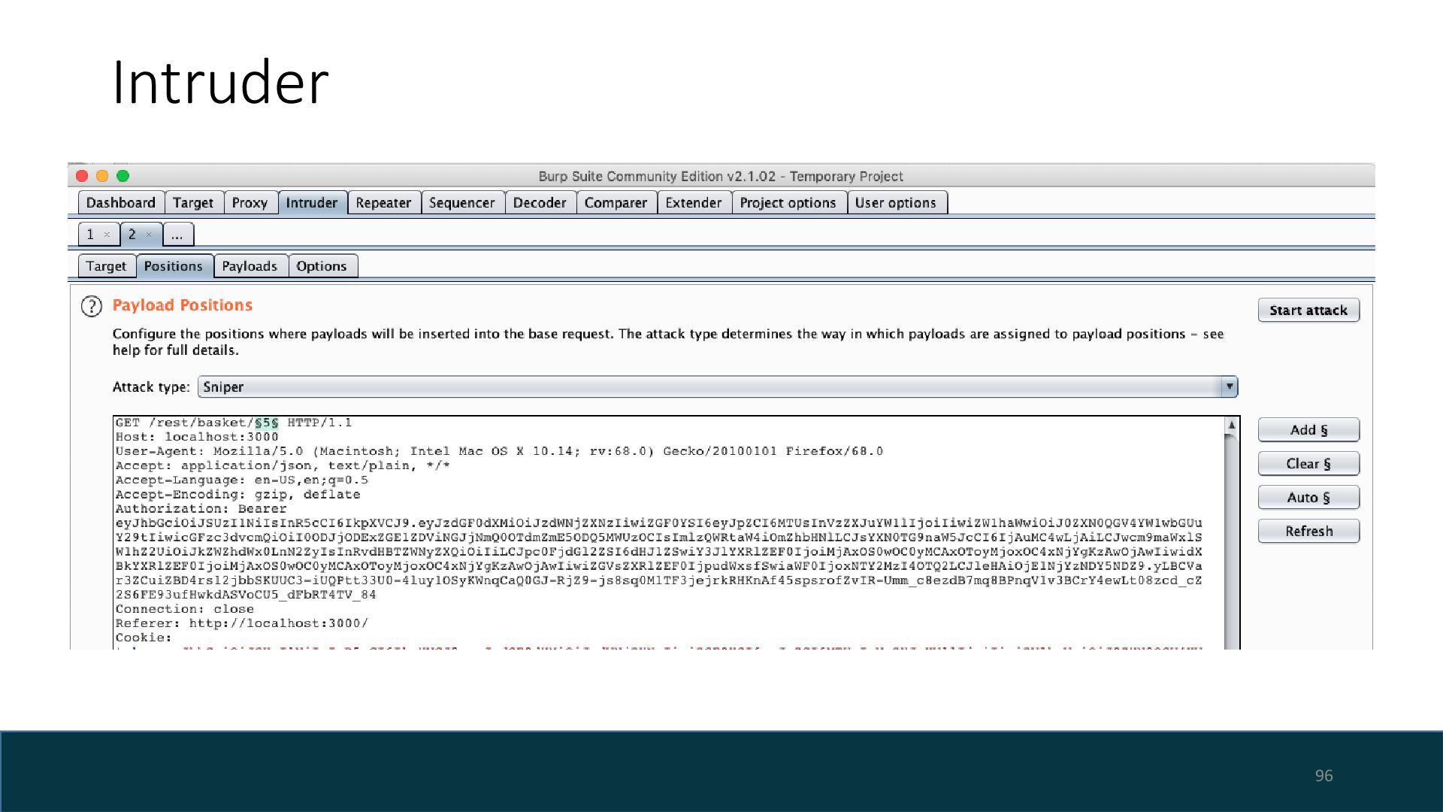1443x812 pixels.
Task: Click the request editor scrollbar up arrow
Action: [1231, 426]
